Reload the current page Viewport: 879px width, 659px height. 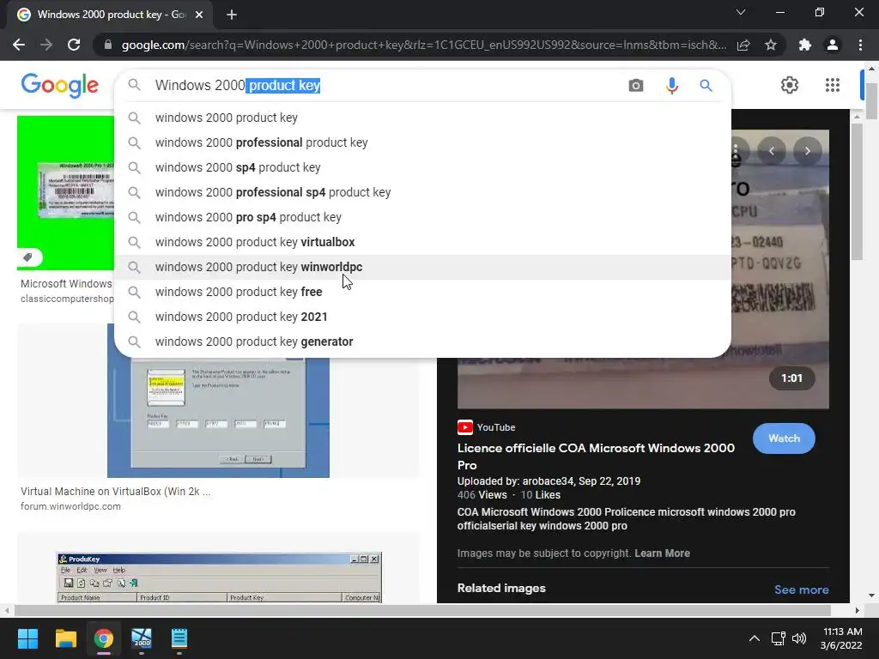[74, 45]
